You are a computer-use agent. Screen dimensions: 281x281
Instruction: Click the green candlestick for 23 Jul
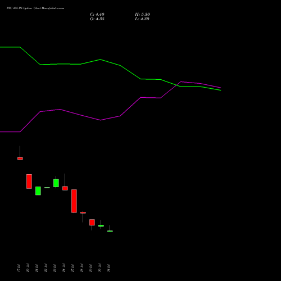pyautogui.click(x=56, y=183)
